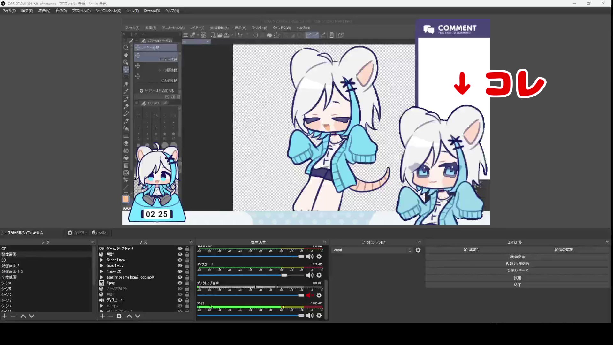Click 仮想カメラ開始 button
The height and width of the screenshot is (345, 613).
click(518, 264)
